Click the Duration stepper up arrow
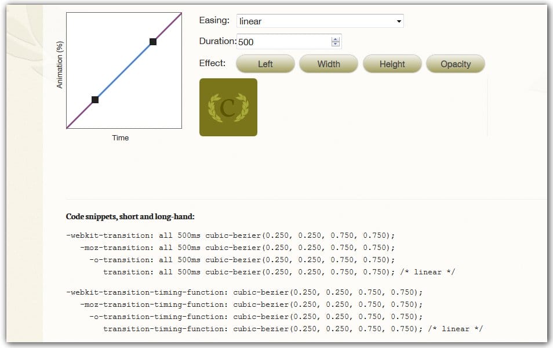The width and height of the screenshot is (553, 348). click(x=335, y=38)
